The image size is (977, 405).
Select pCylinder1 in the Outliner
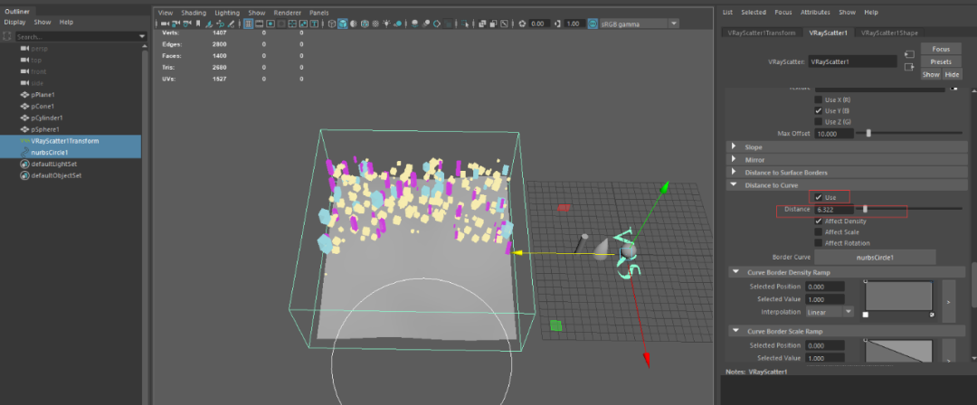pyautogui.click(x=46, y=118)
